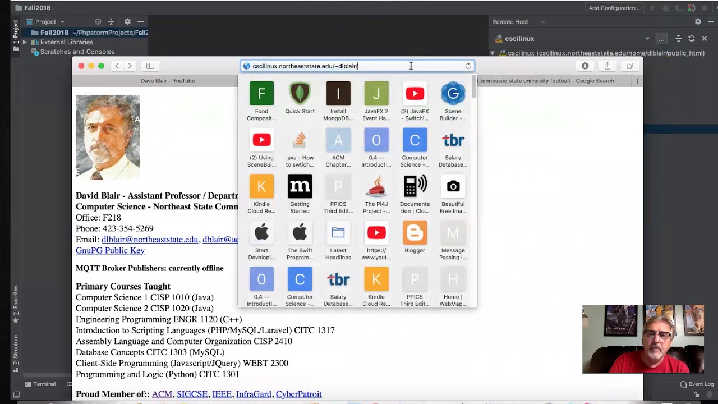Screen dimensions: 718x404
Task: Click Add Configuration button
Action: [x=614, y=8]
